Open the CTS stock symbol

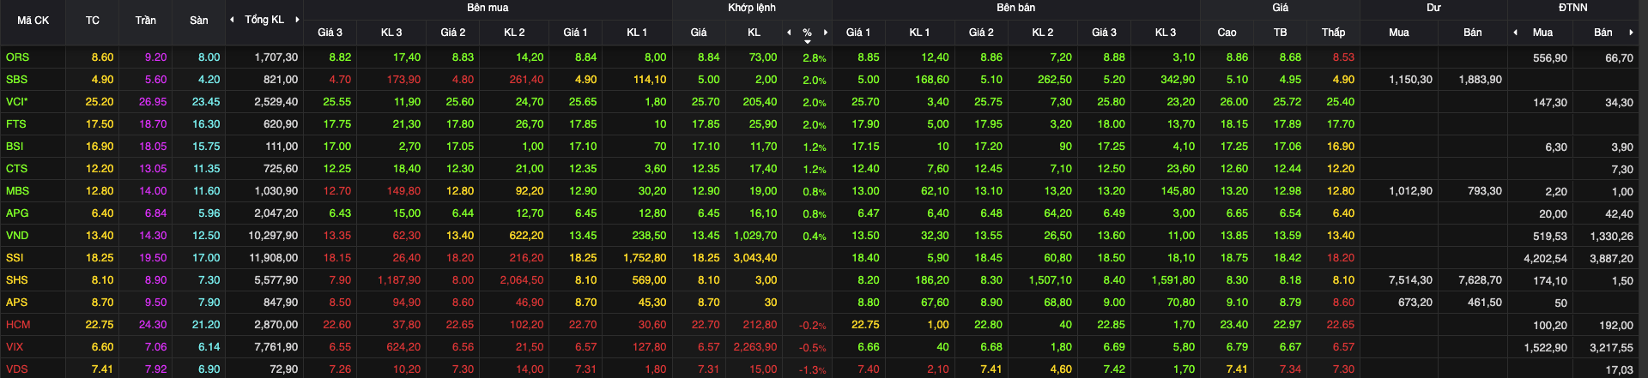pos(16,169)
